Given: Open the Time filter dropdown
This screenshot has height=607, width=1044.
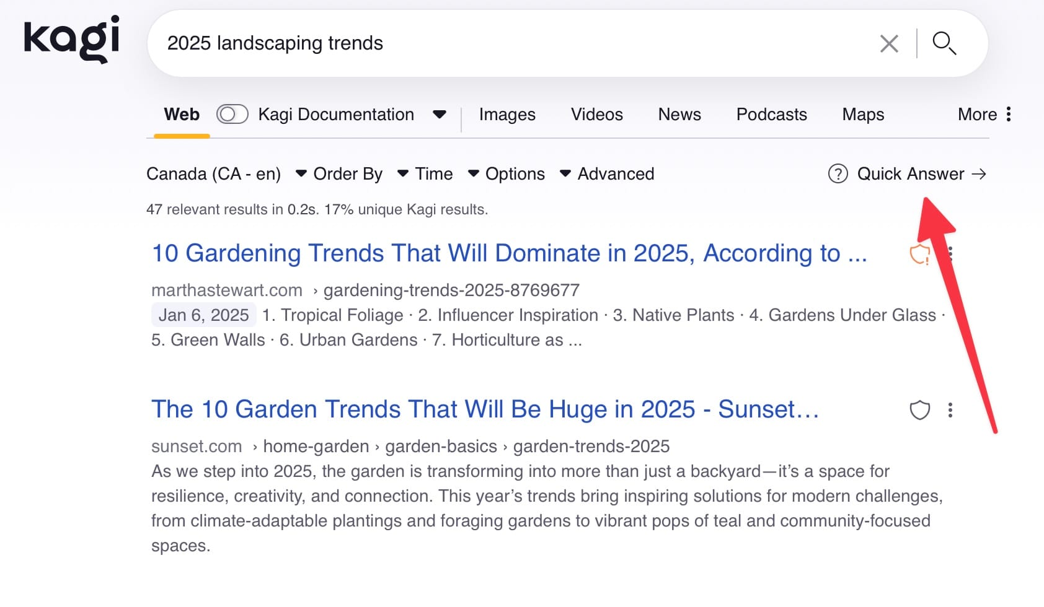Looking at the screenshot, I should (447, 174).
